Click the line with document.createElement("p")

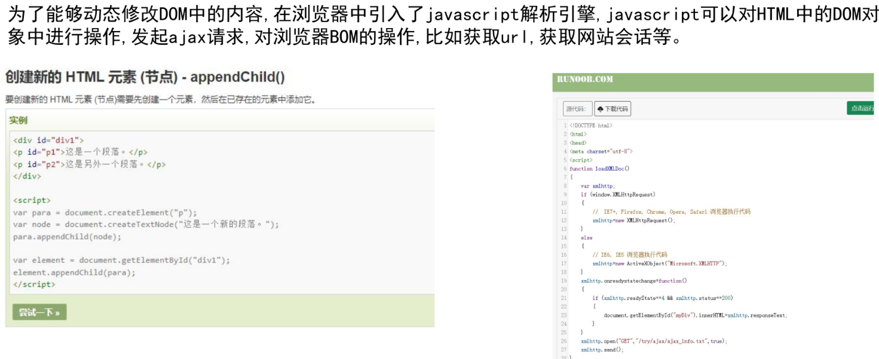105,213
